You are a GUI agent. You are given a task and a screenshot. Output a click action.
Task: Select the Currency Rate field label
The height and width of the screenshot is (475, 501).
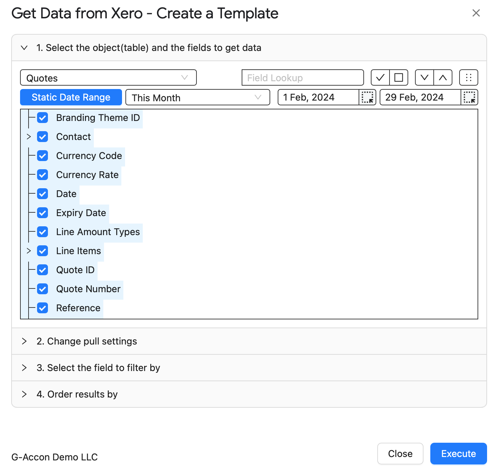pos(87,175)
